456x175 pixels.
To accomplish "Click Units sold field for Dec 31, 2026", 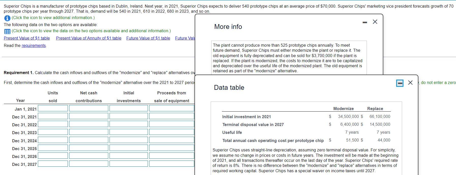I will pos(53,156).
